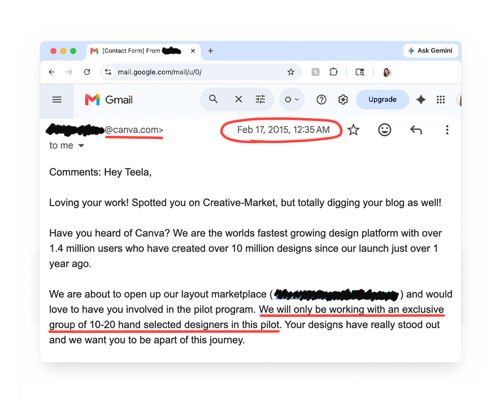Expand the 'to me' recipient details
This screenshot has height=404, width=501.
tap(81, 146)
